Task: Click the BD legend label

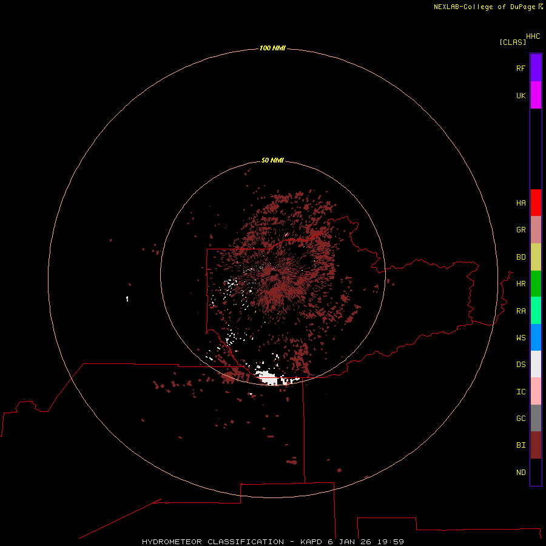Action: click(x=521, y=257)
